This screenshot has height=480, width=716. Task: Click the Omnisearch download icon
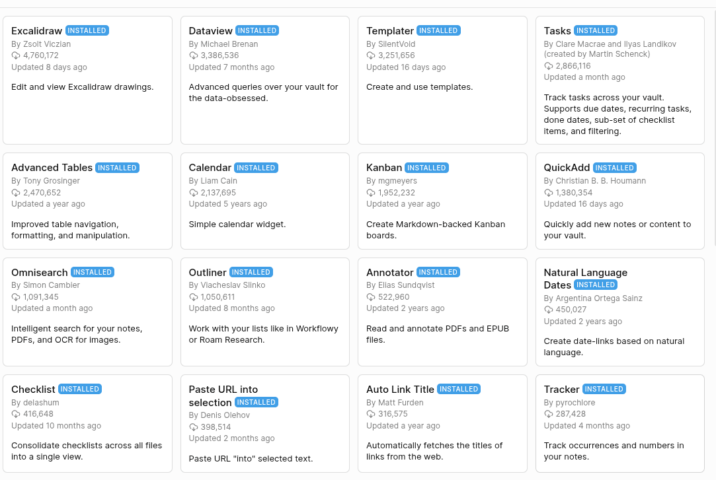[16, 297]
